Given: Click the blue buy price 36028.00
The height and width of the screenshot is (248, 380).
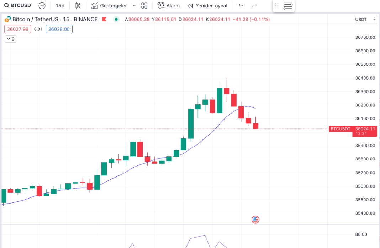Looking at the screenshot, I should (x=59, y=29).
